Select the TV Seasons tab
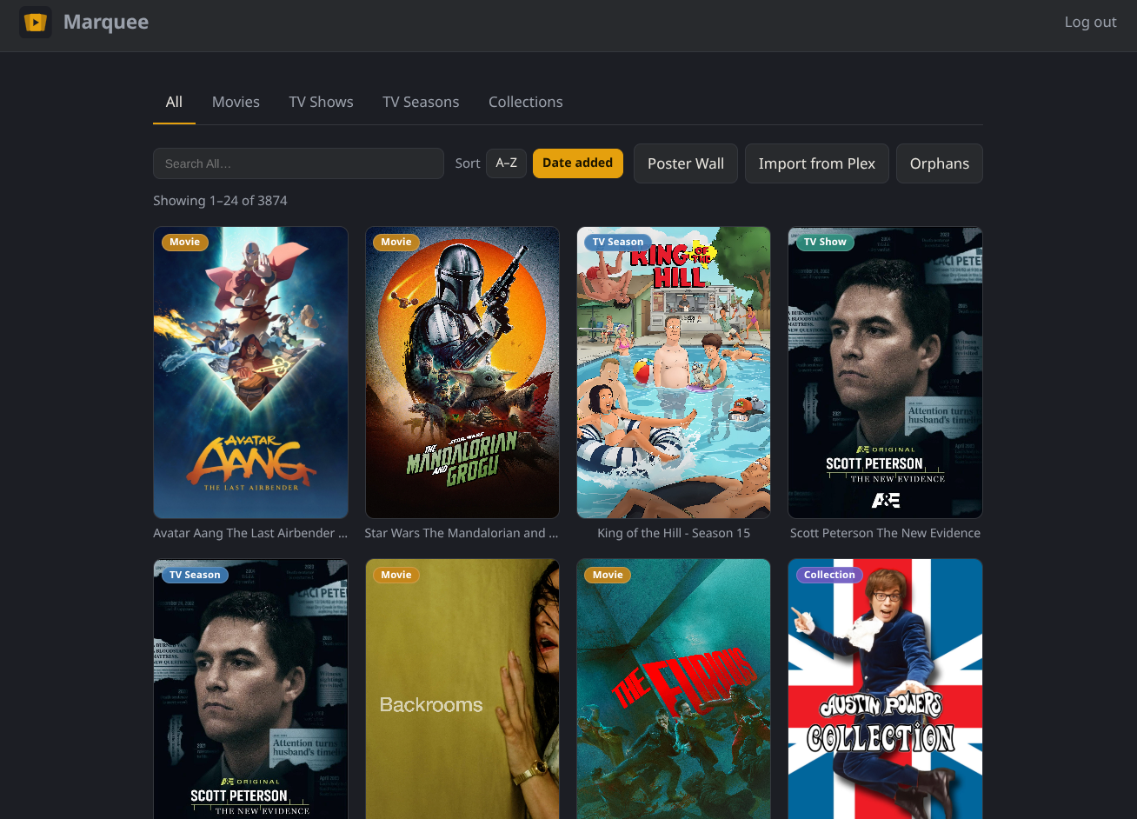1137x819 pixels. point(421,102)
